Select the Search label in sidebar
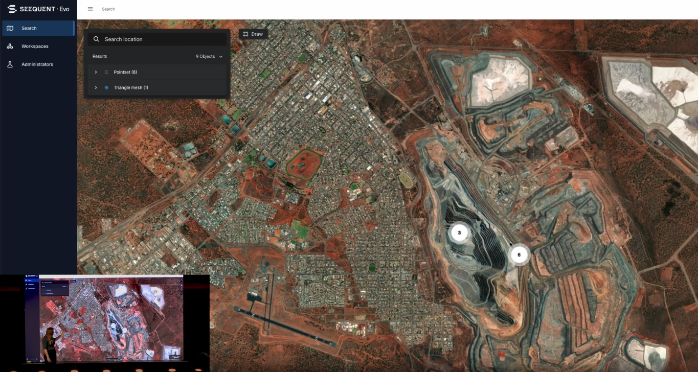 pos(29,28)
